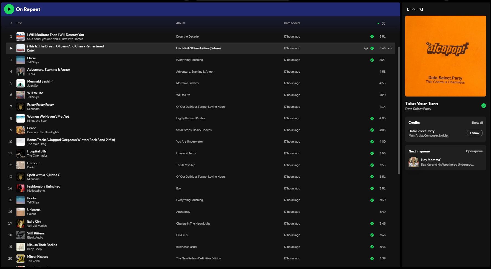Toggle saved checkmark for 'Hospital Bills'
This screenshot has height=269, width=491.
[x=372, y=153]
